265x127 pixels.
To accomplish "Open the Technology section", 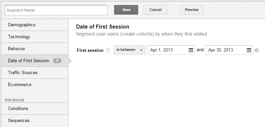I will pos(35,37).
